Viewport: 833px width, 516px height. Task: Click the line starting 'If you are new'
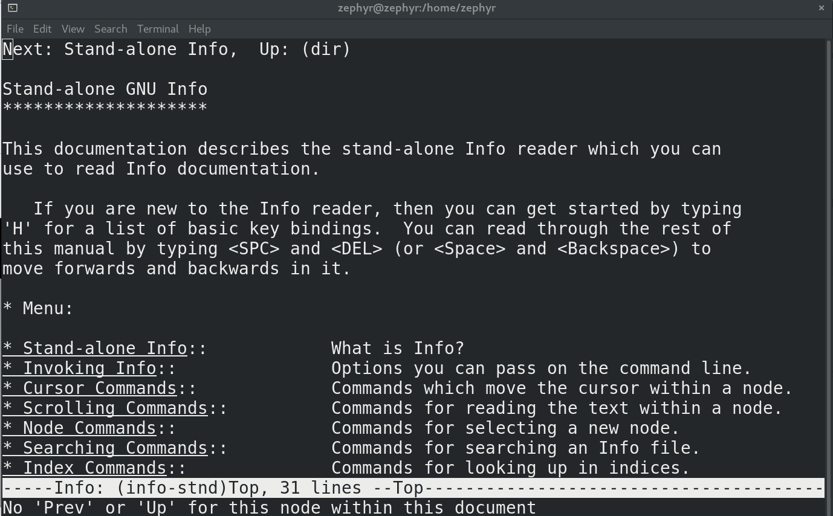tap(387, 209)
